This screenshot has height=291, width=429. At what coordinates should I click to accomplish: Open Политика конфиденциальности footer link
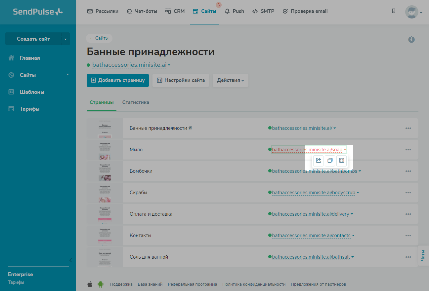[254, 284]
